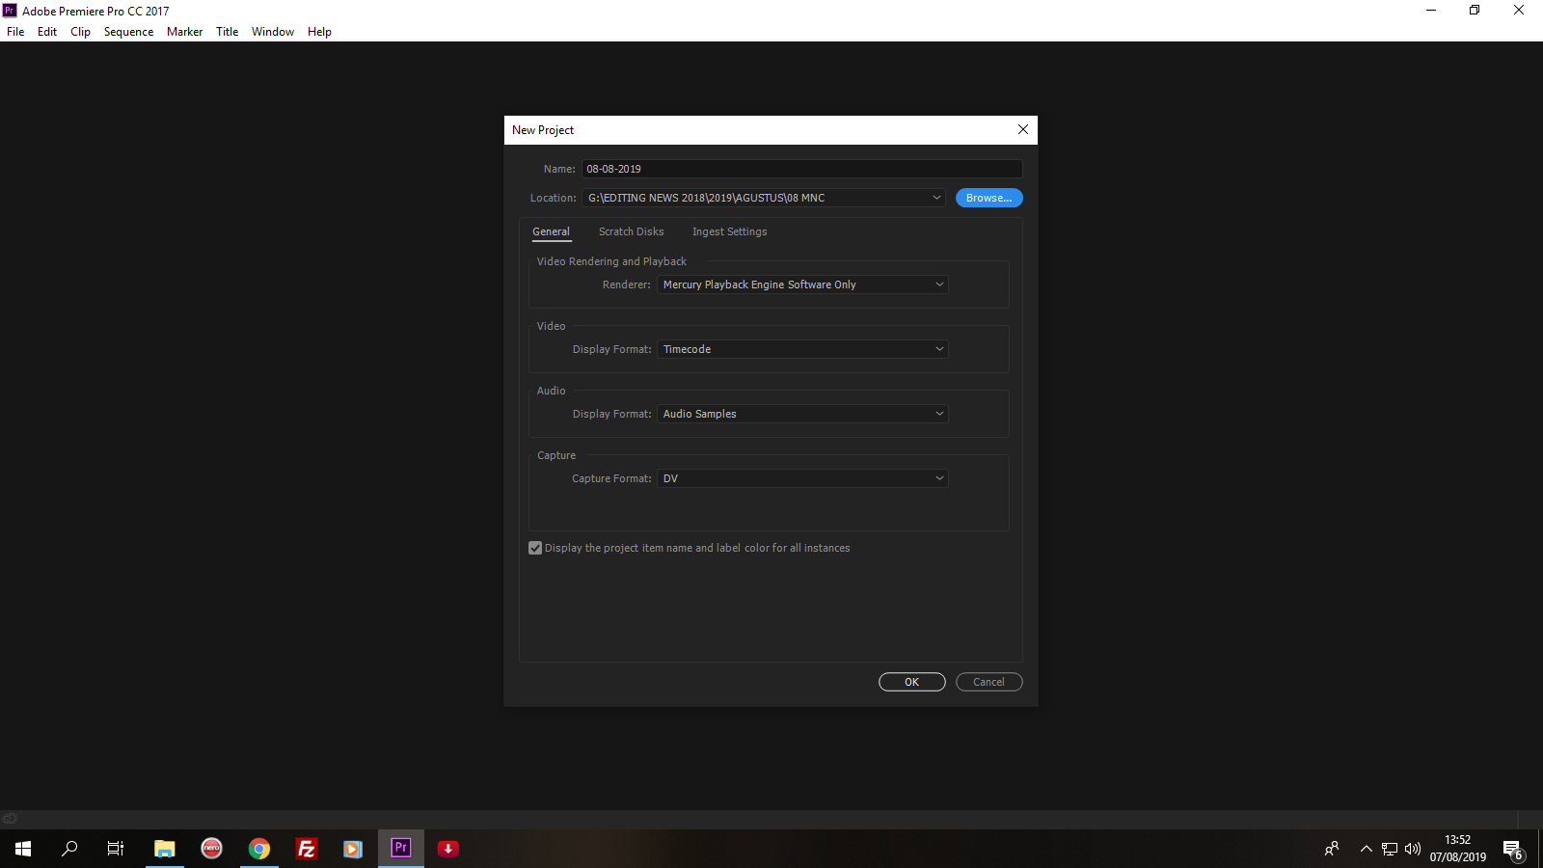Launch Google Chrome from the taskbar
The height and width of the screenshot is (868, 1543).
click(259, 849)
